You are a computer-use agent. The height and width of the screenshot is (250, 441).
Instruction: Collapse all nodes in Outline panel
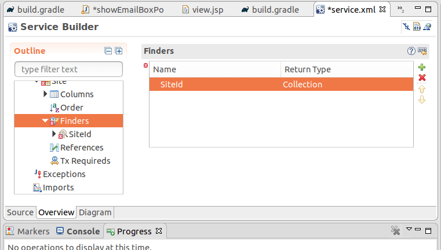(x=108, y=51)
